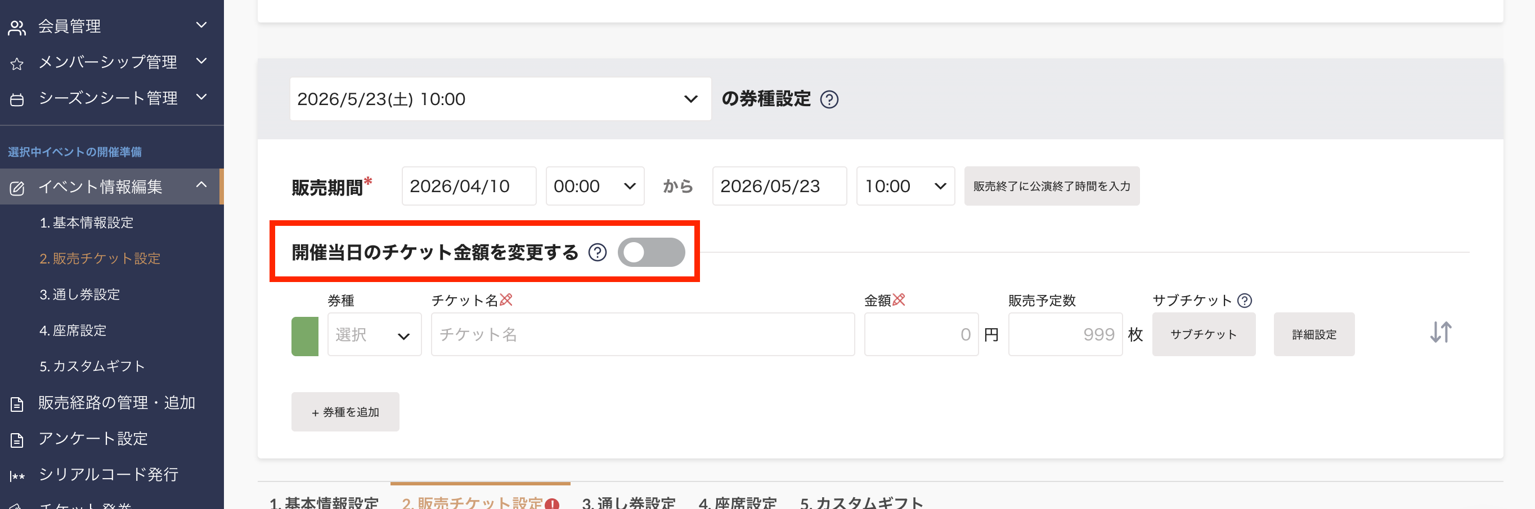Click the シーズンシート管理 calendar icon
Image resolution: width=1535 pixels, height=509 pixels.
pyautogui.click(x=17, y=99)
